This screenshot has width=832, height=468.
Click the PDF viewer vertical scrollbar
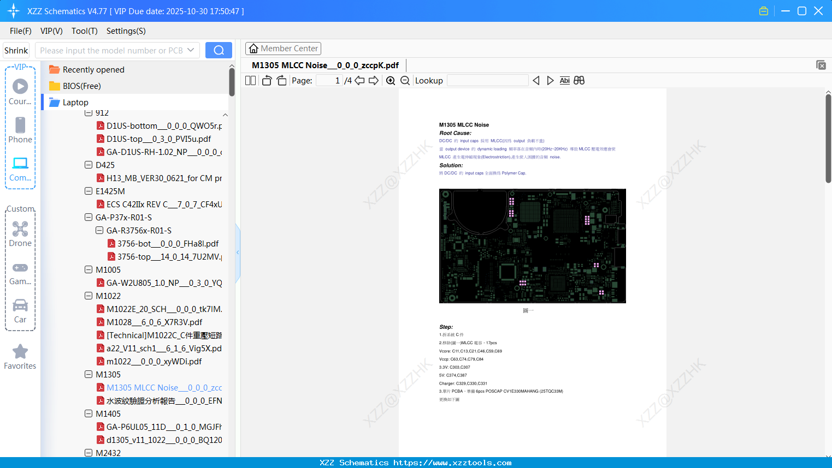click(x=828, y=138)
